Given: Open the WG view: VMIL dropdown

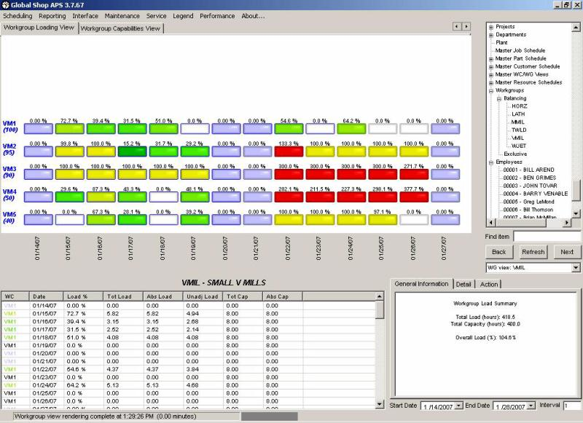Looking at the screenshot, I should (576, 267).
